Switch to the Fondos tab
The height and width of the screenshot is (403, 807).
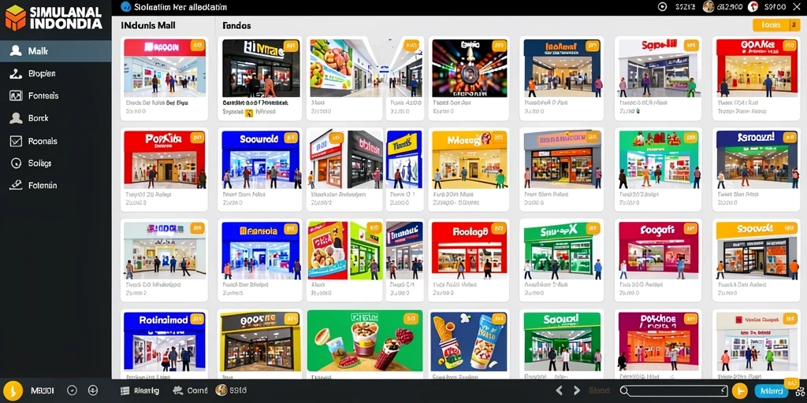coord(236,25)
